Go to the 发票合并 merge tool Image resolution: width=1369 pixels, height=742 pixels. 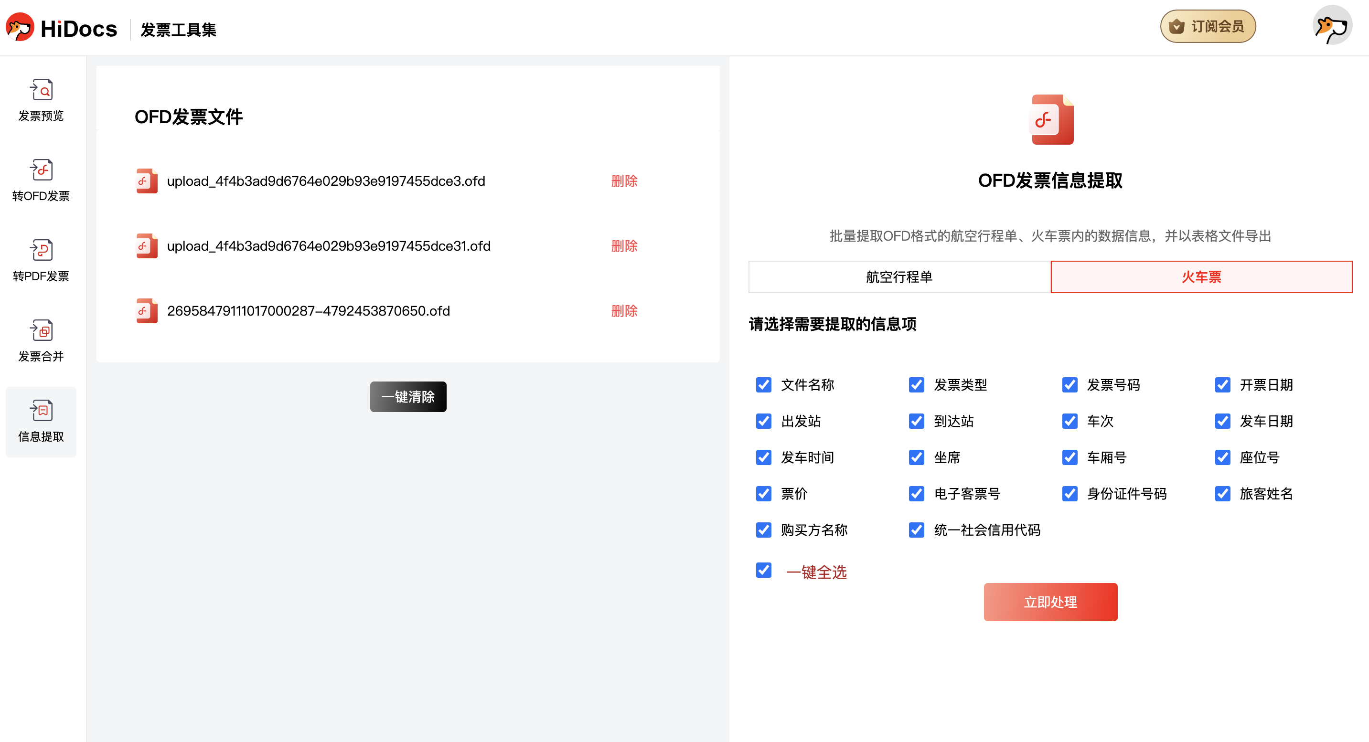[x=41, y=331]
